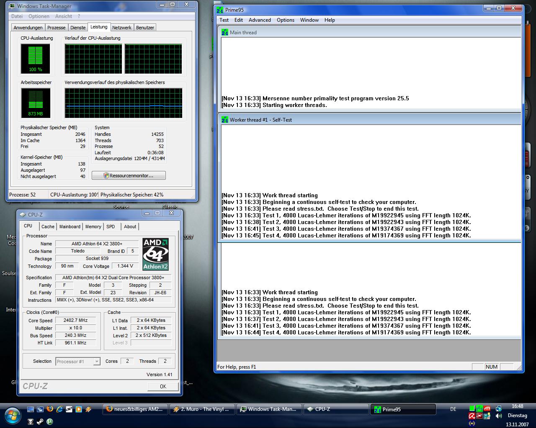Open Avira antivirus tray icon
536x428 pixels.
[x=472, y=416]
